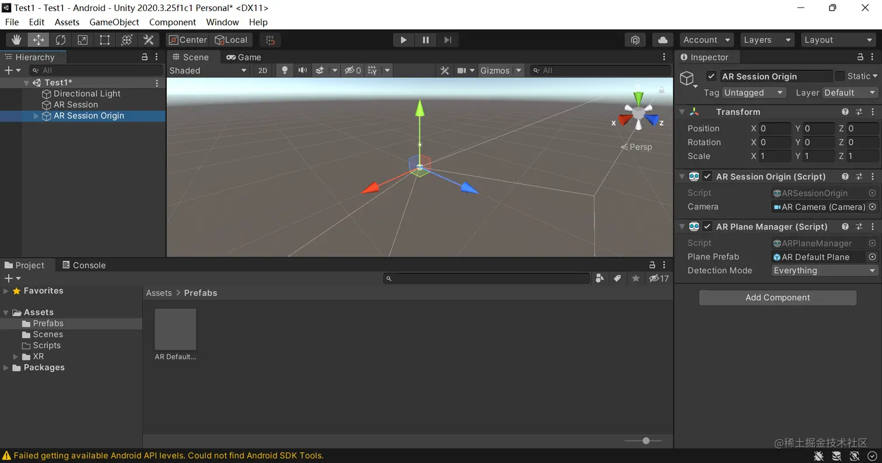The image size is (882, 463).
Task: Switch to the Console tab
Action: click(x=84, y=265)
